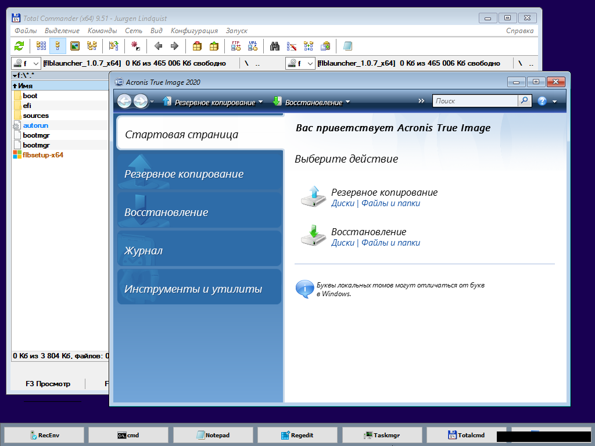Click the Диски link under Резервное копирование
This screenshot has width=595, height=446.
pos(343,203)
